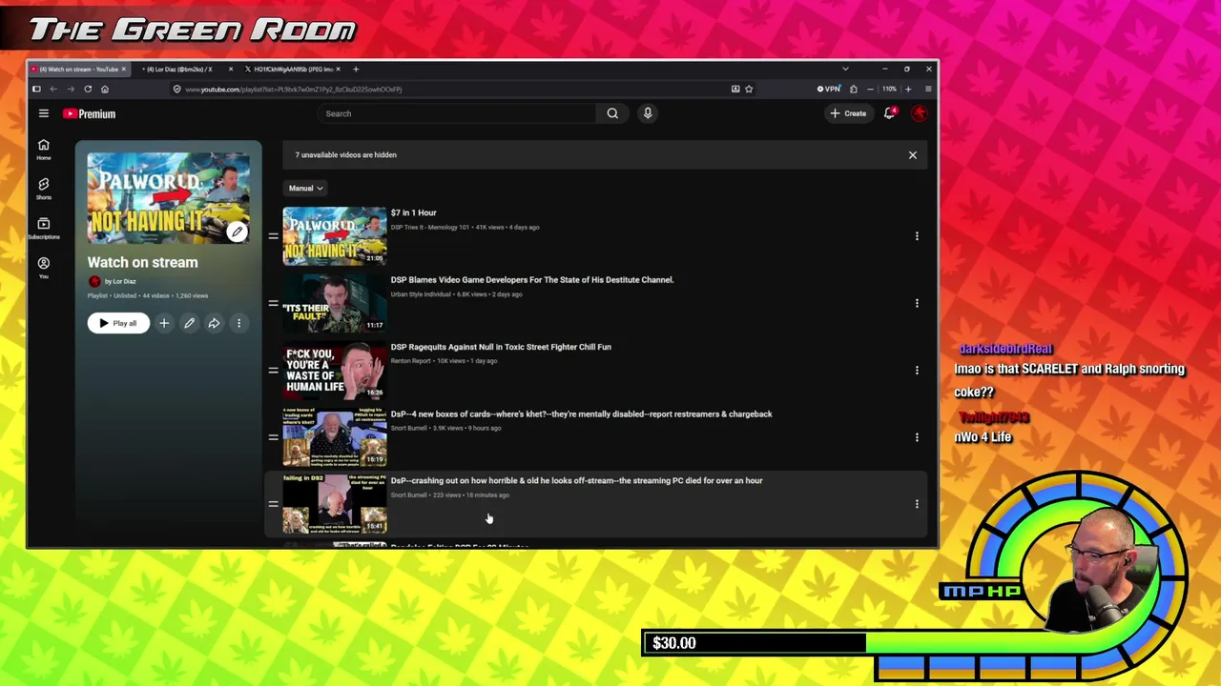Open options for 4 new boxes of cards video
This screenshot has width=1221, height=686.
(x=917, y=437)
